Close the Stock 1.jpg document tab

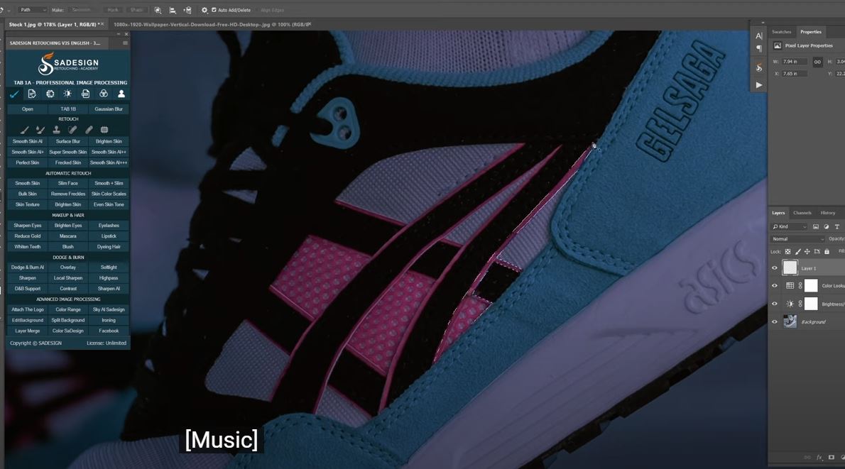click(102, 24)
